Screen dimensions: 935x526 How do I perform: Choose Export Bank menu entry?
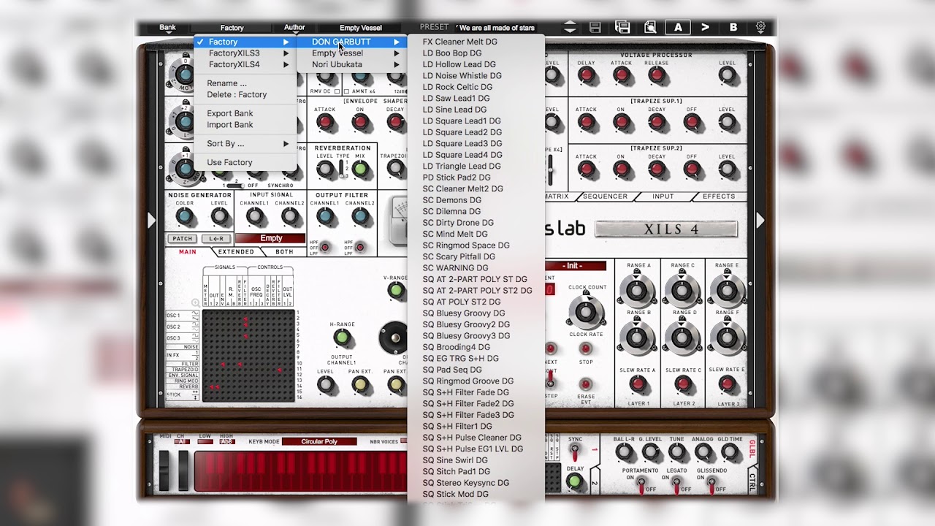[x=245, y=113]
